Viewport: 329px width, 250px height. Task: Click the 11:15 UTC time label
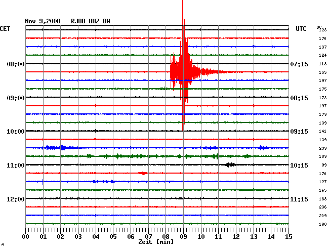(x=299, y=199)
